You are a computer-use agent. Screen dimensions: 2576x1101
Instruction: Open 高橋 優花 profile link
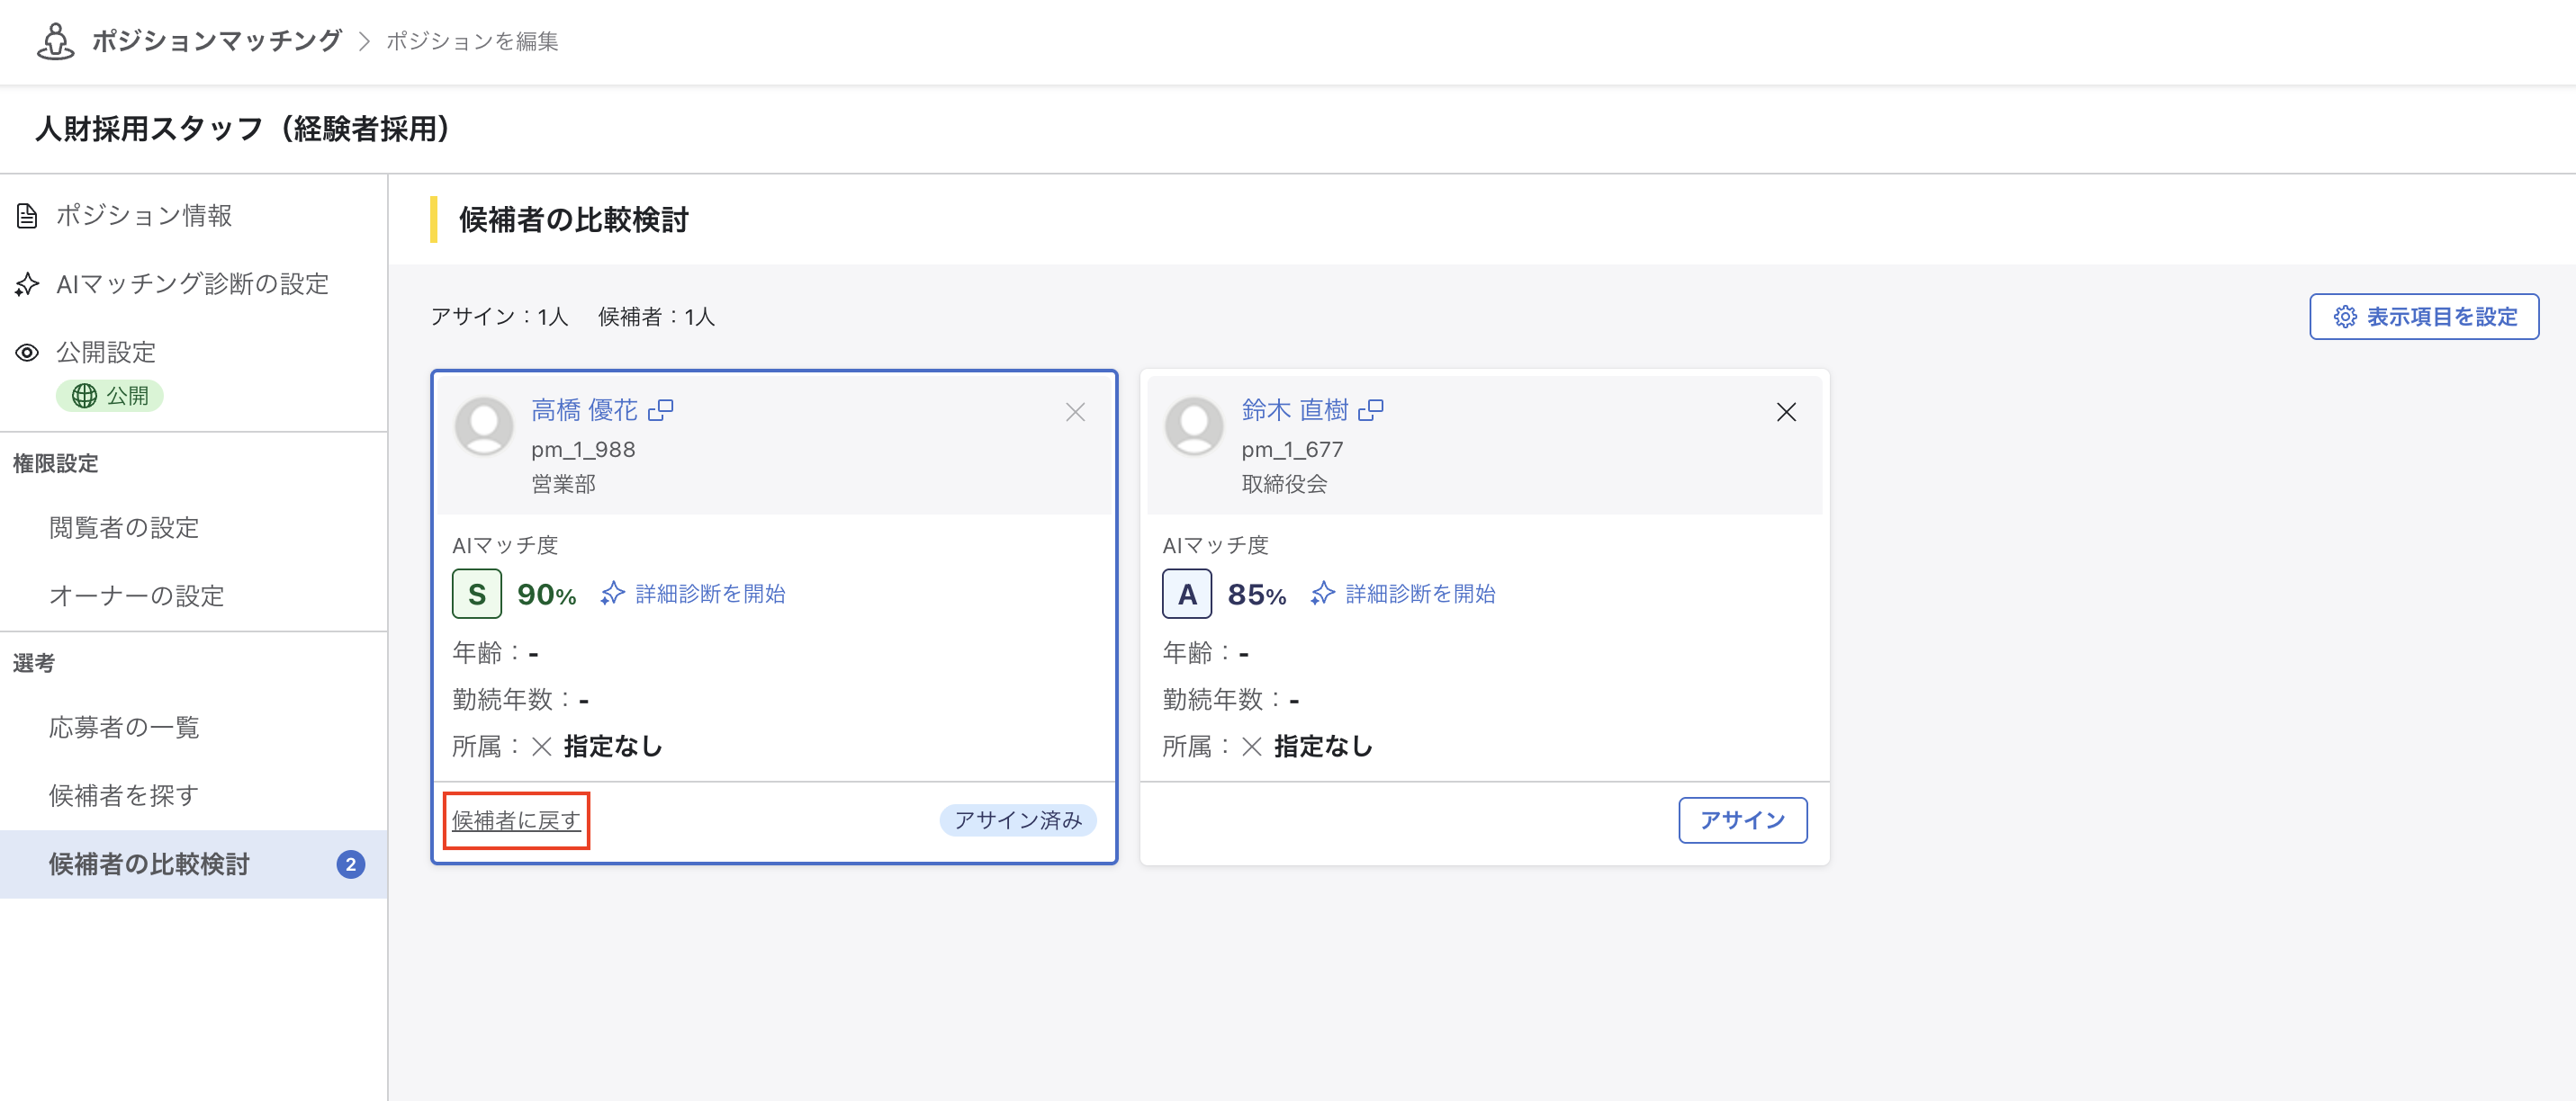coord(584,411)
